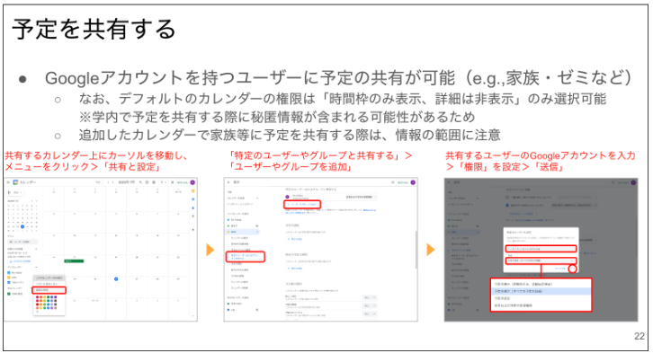Open last なし dropdown in その他の通知
The image size is (653, 353).
[x=370, y=313]
